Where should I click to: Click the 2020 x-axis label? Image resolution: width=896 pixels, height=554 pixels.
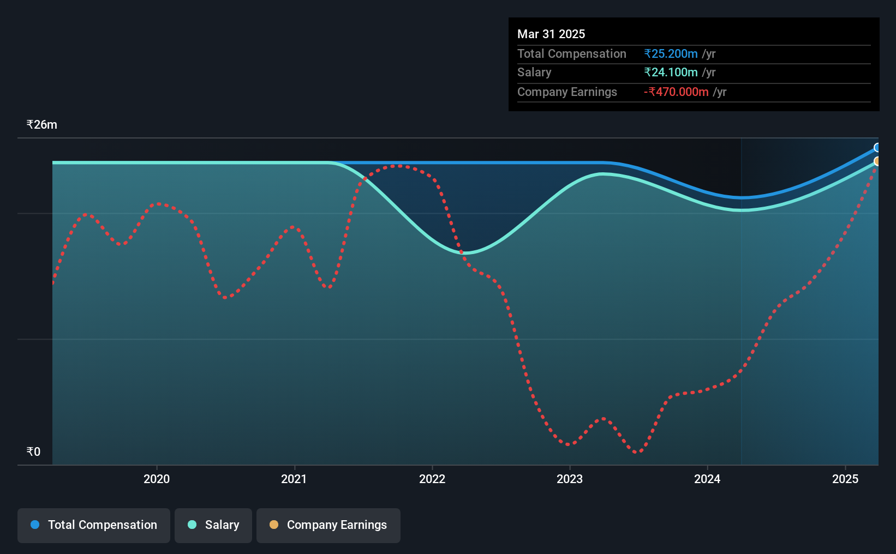[157, 479]
